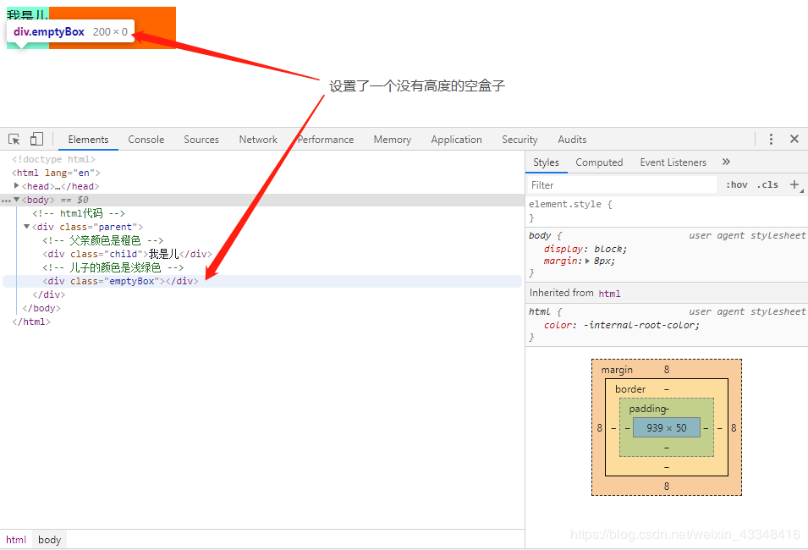Add a new style rule with plus icon
This screenshot has width=808, height=550.
pyautogui.click(x=794, y=184)
